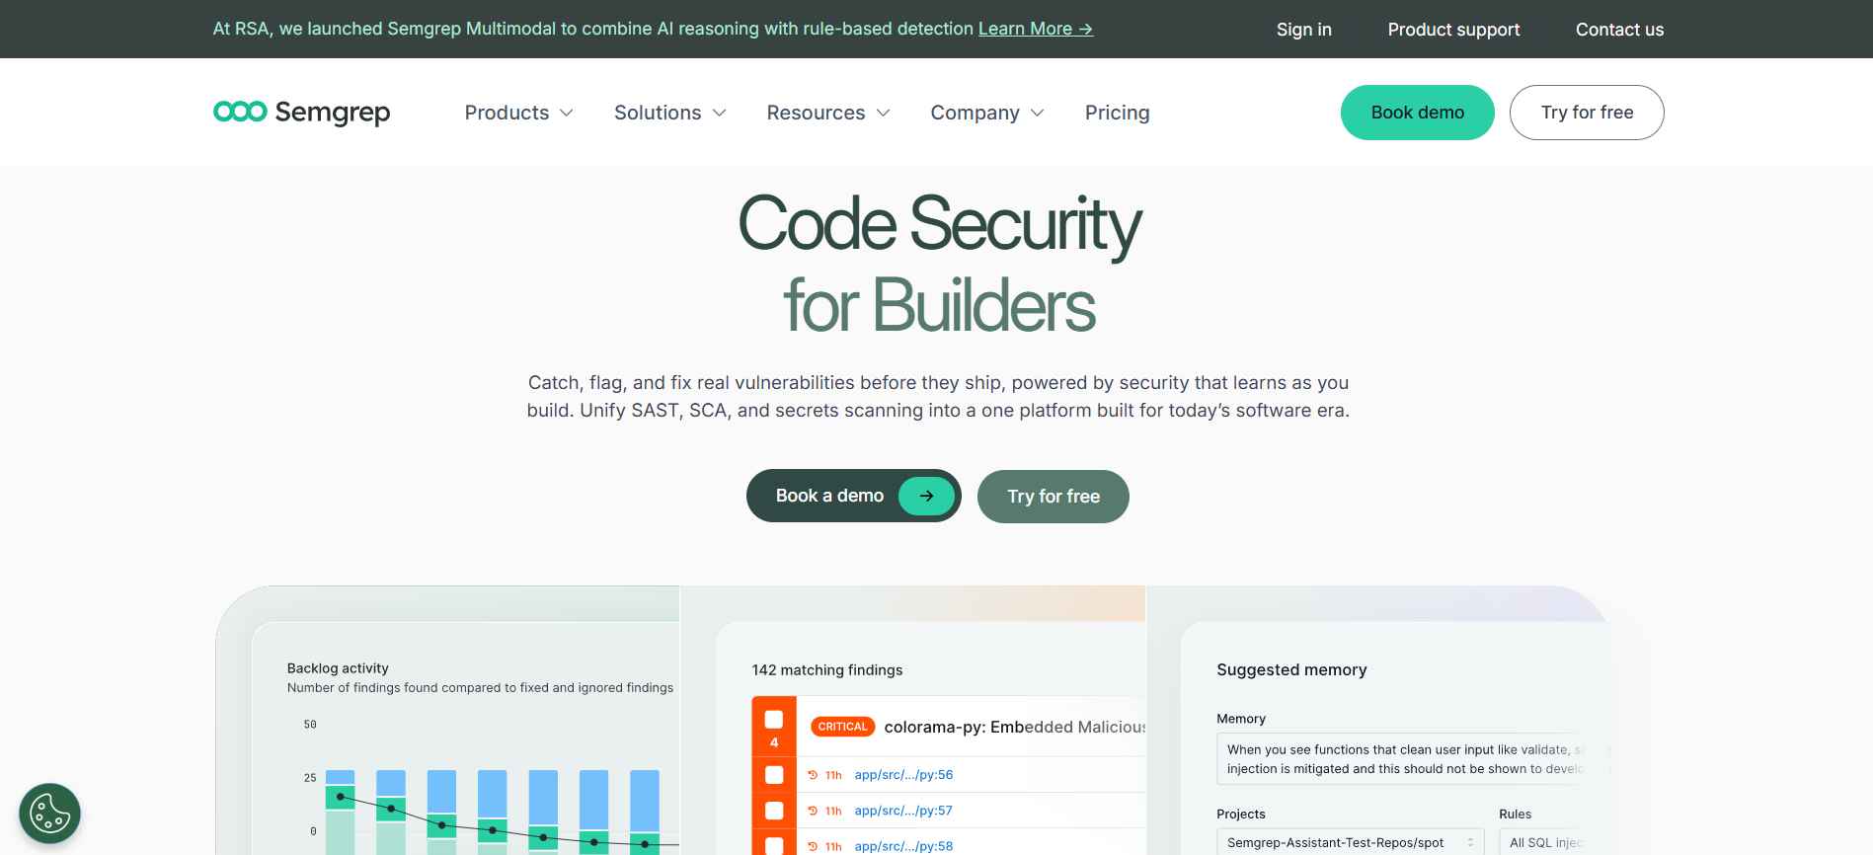Expand the Resources menu
This screenshot has width=1873, height=855.
(828, 113)
